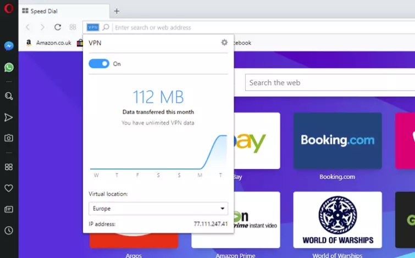Expand the Virtual location Europe dropdown
Viewport: 415px width, 258px height.
click(158, 209)
